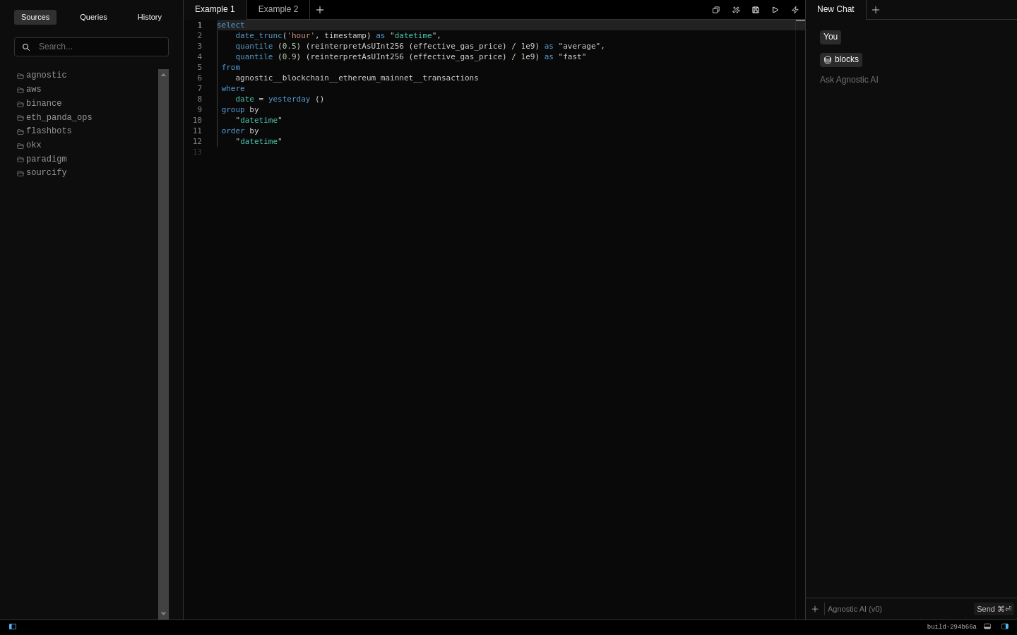
Task: Click the lightning bolt icon in editor toolbar
Action: pos(795,10)
